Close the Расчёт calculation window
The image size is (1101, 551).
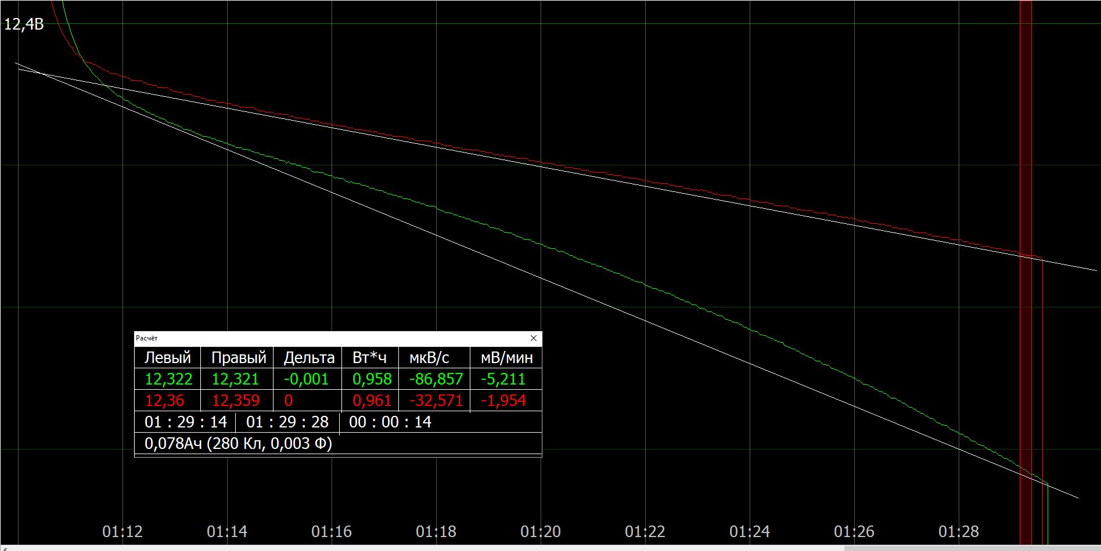tap(534, 338)
